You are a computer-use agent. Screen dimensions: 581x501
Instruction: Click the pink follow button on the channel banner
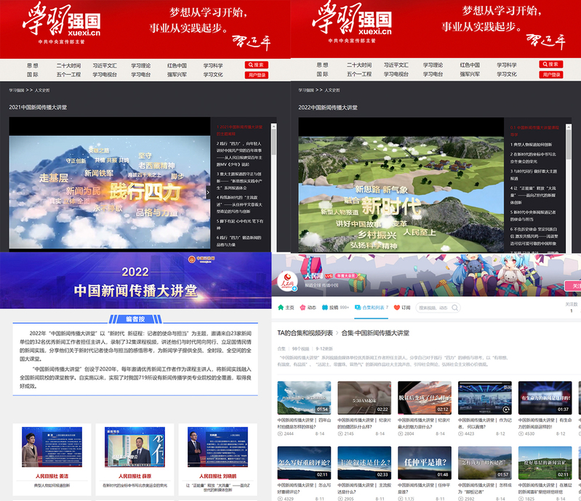click(x=573, y=286)
